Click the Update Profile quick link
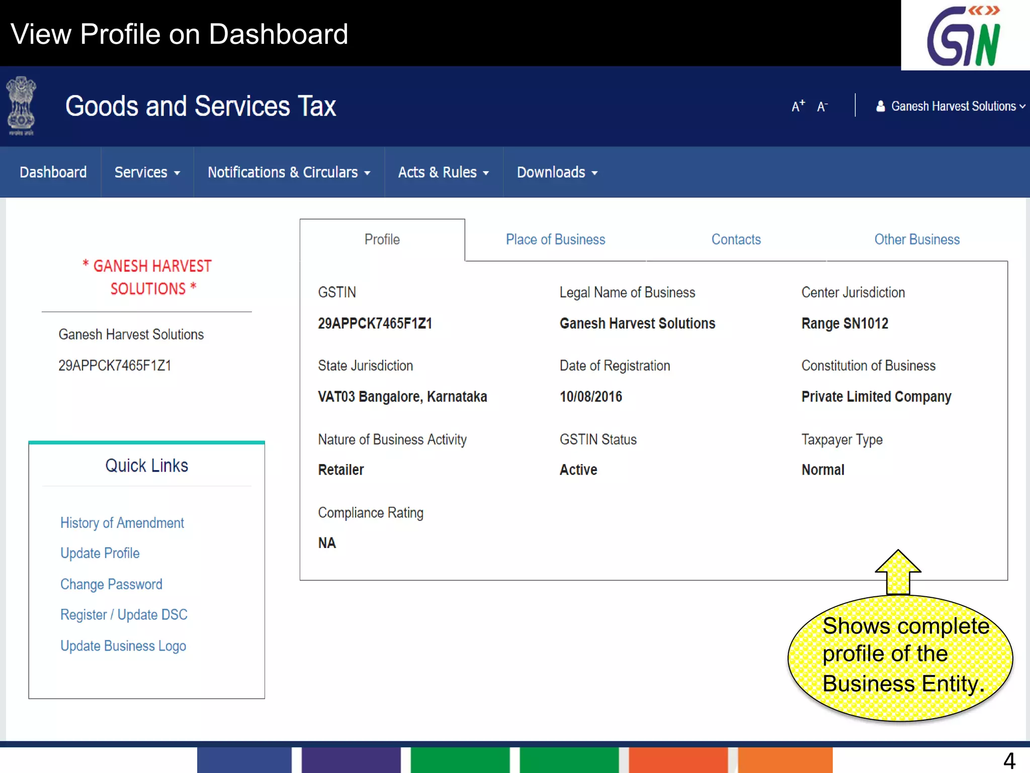The image size is (1030, 773). click(x=100, y=553)
